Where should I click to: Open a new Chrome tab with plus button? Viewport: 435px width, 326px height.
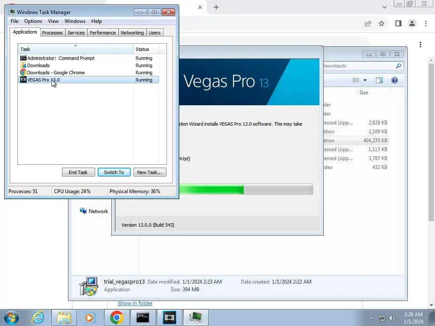coord(216,7)
